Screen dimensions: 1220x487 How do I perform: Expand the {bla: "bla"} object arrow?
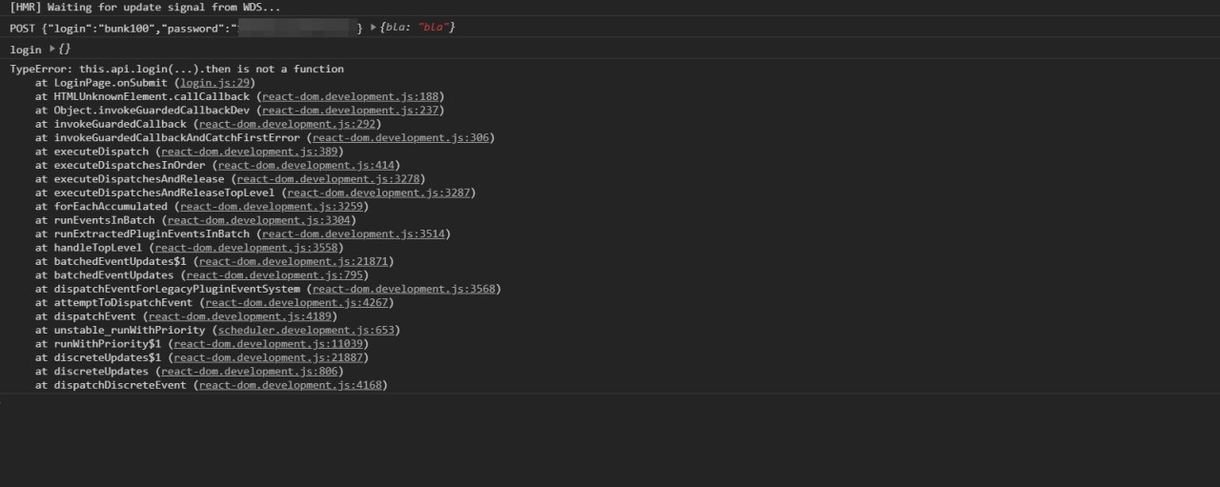[373, 29]
